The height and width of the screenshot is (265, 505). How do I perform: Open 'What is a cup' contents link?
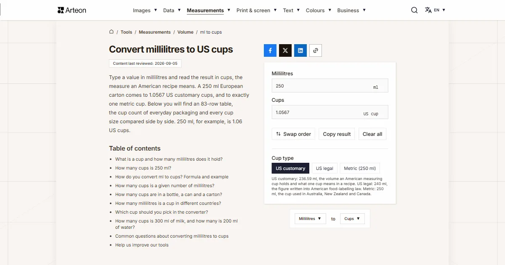[169, 159]
